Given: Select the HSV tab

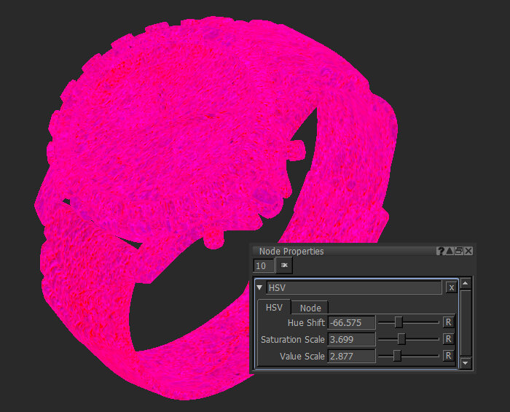Looking at the screenshot, I should coord(274,307).
